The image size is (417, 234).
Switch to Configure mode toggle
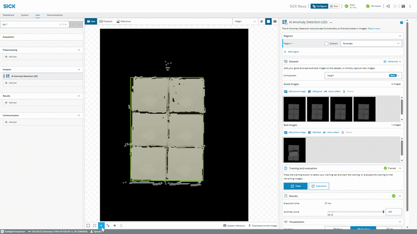(x=320, y=6)
